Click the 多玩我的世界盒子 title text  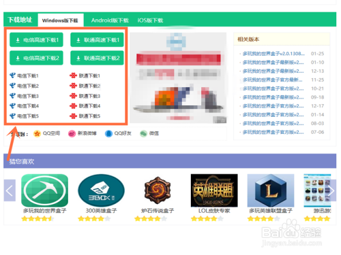click(x=45, y=211)
